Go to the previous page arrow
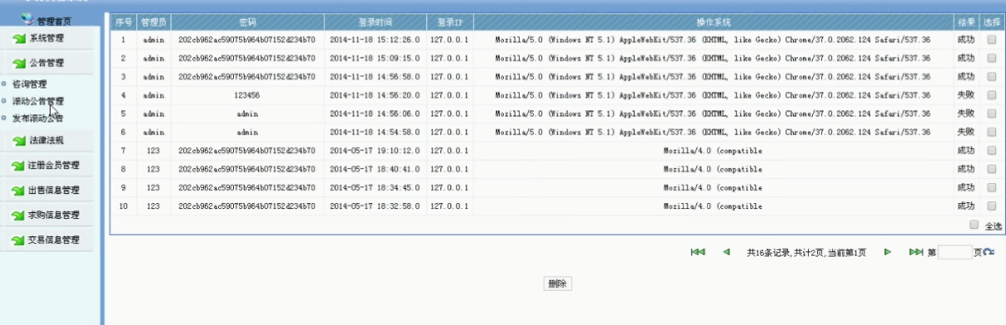1006x325 pixels. 726,251
